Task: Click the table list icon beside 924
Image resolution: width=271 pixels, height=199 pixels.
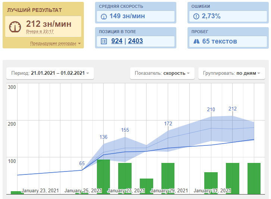Action: tap(104, 41)
